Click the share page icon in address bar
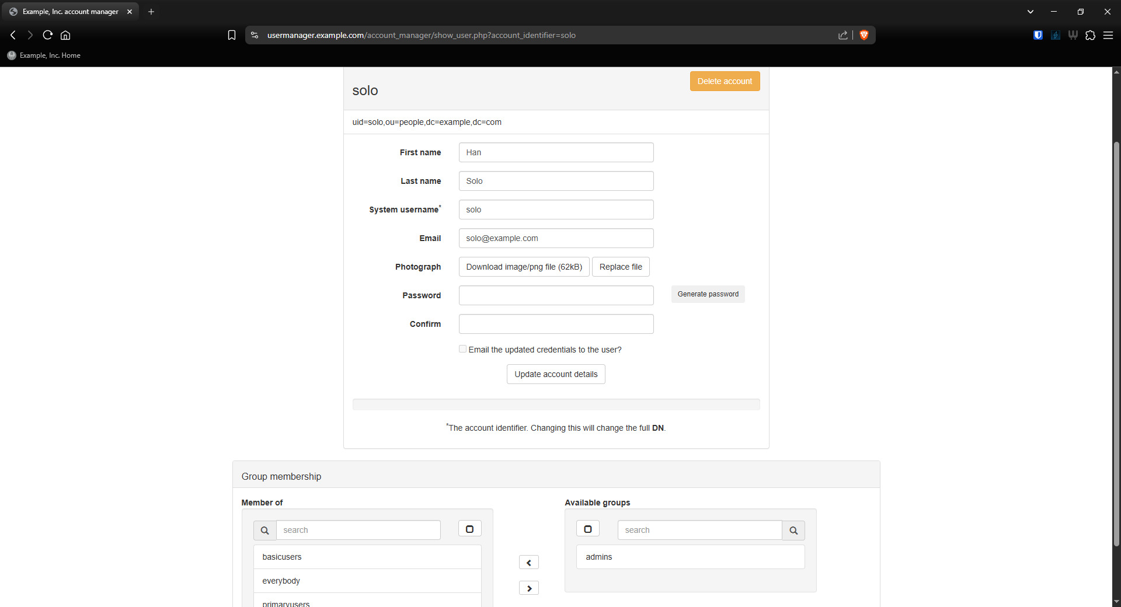This screenshot has width=1121, height=607. click(x=843, y=35)
